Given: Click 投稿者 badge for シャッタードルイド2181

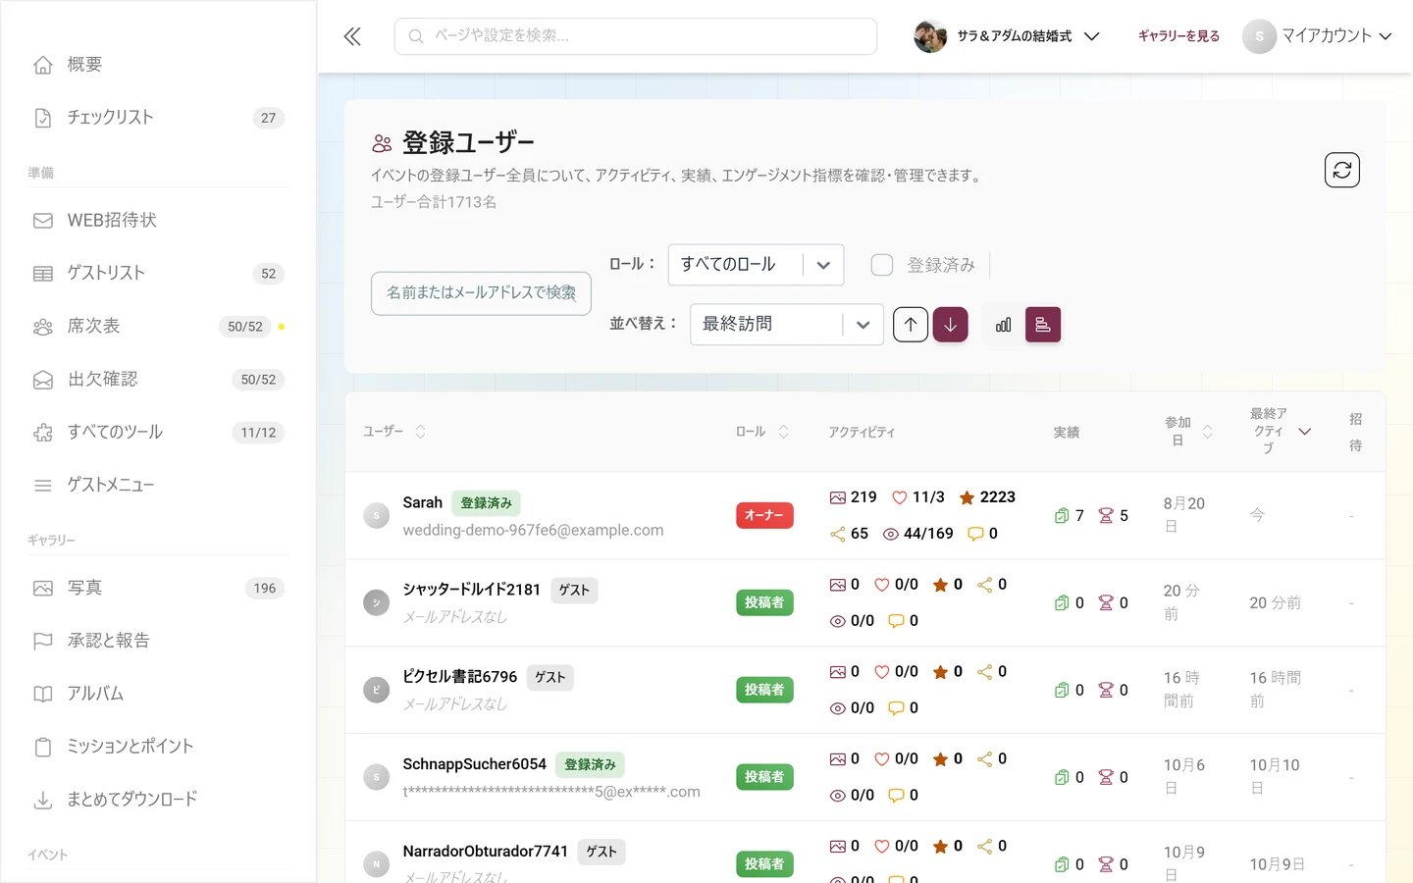Looking at the screenshot, I should pyautogui.click(x=764, y=603).
